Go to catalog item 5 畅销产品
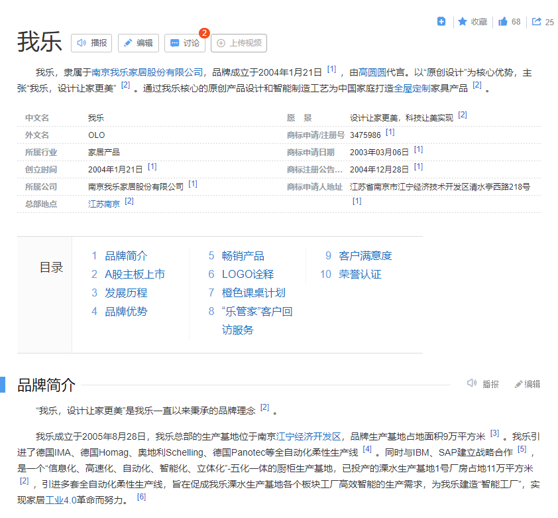This screenshot has height=518, width=558. 243,256
